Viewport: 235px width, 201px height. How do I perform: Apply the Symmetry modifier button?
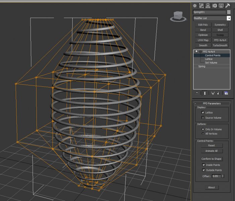pyautogui.click(x=220, y=25)
